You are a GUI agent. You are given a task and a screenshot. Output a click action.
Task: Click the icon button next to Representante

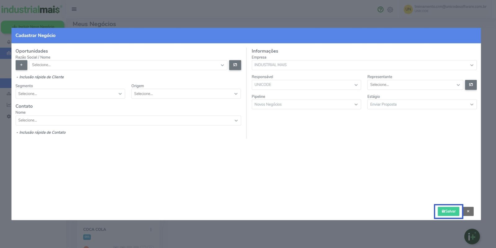471,85
